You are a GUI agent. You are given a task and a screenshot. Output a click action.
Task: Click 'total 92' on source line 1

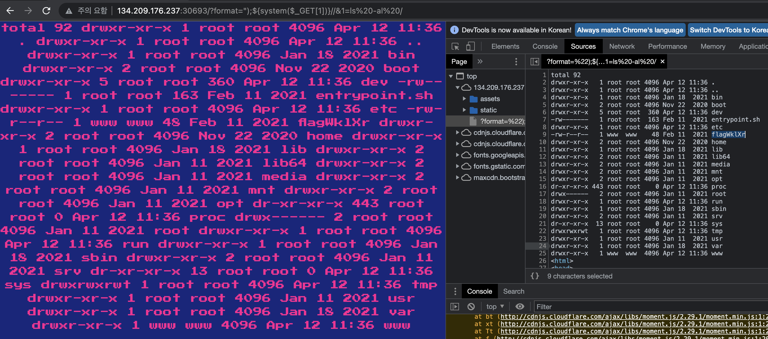(x=566, y=75)
